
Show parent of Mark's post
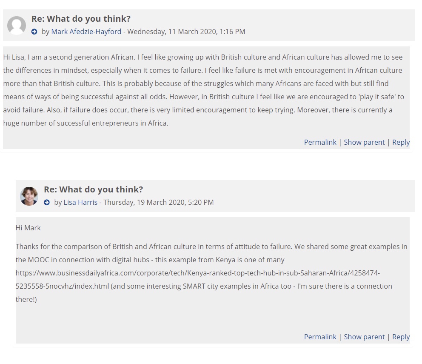click(x=364, y=142)
